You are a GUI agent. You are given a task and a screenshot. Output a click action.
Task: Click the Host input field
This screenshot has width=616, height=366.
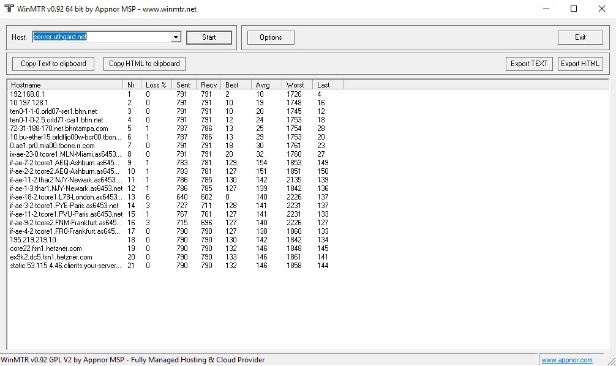click(101, 37)
